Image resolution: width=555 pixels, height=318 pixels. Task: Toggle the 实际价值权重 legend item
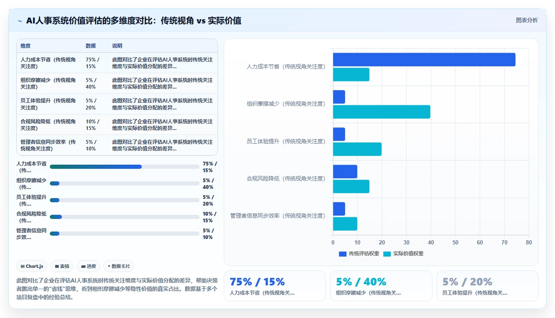click(403, 254)
